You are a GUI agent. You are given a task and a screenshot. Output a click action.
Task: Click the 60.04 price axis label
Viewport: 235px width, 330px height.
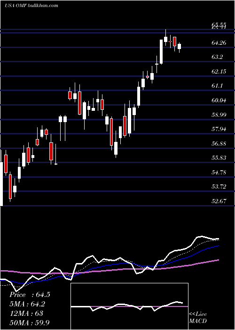[x=219, y=100]
